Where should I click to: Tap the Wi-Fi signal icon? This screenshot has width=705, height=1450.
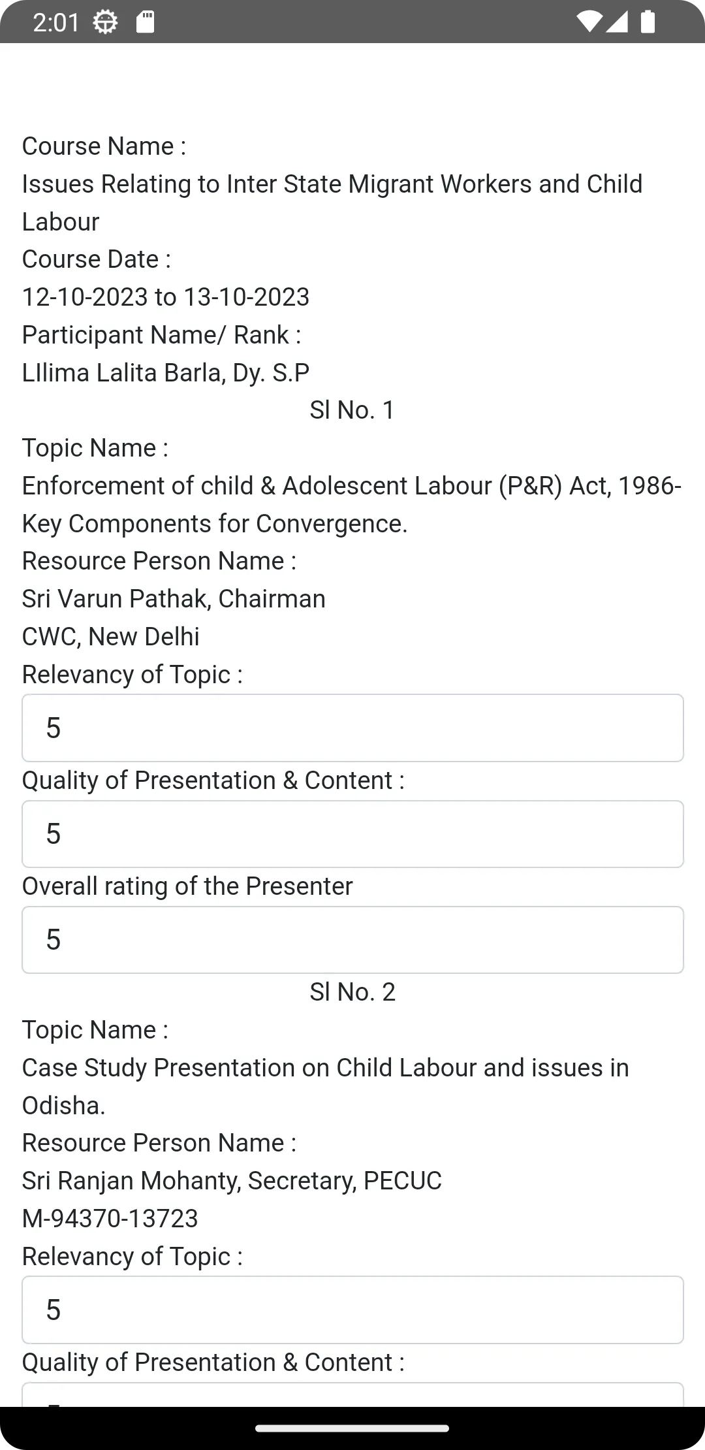tap(589, 22)
